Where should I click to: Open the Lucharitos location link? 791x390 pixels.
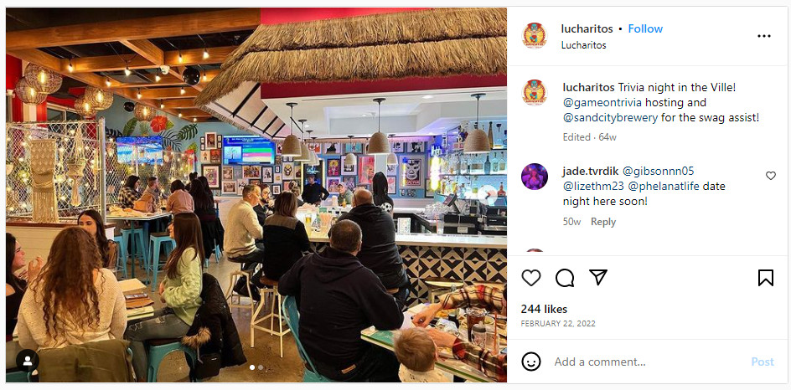click(x=583, y=45)
